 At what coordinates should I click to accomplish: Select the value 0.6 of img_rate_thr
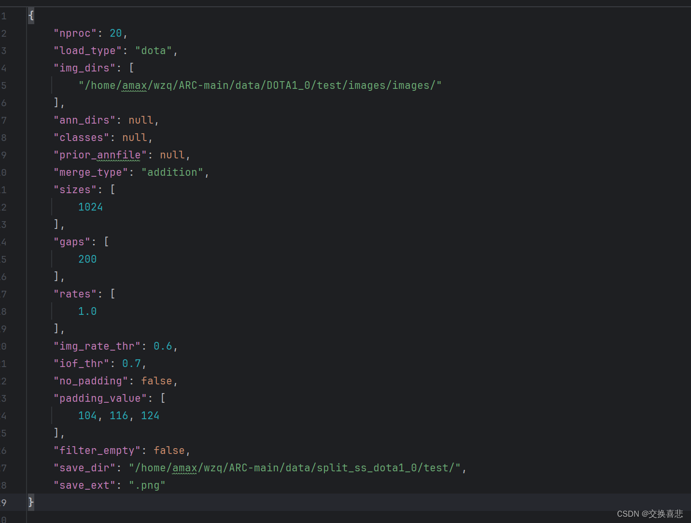[x=163, y=346]
